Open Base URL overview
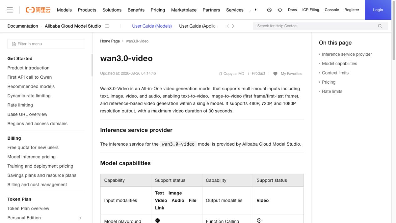 27,114
